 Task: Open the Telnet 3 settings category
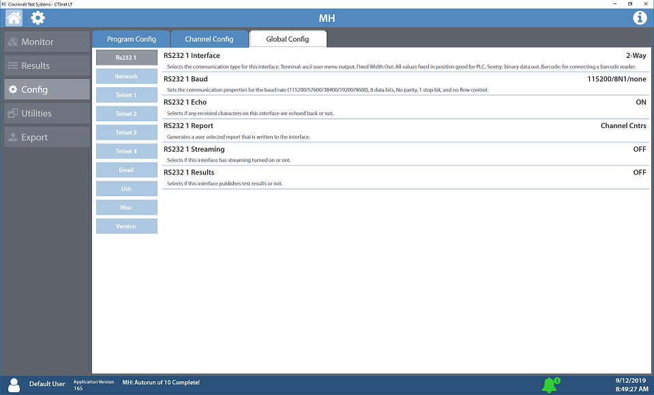[126, 133]
